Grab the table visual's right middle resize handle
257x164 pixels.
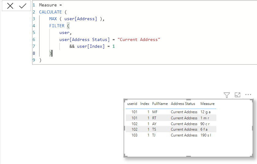point(253,128)
